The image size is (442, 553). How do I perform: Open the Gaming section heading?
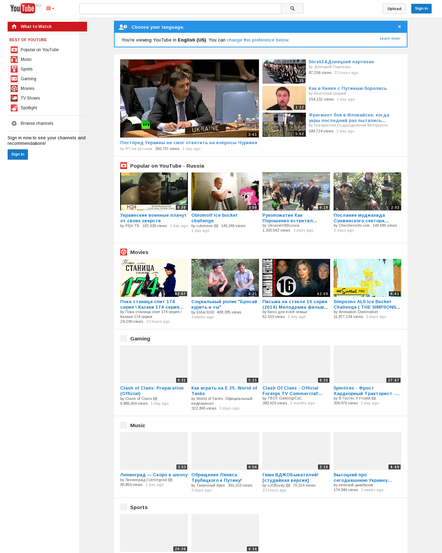pos(140,339)
